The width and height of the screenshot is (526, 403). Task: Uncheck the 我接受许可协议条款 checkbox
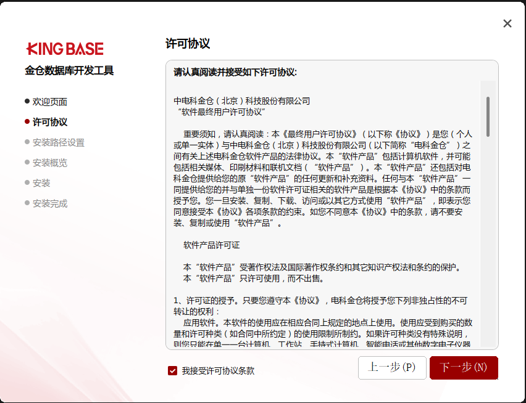click(173, 370)
